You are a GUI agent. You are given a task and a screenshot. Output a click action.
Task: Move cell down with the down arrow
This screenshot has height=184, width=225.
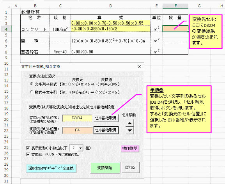(x=130, y=130)
